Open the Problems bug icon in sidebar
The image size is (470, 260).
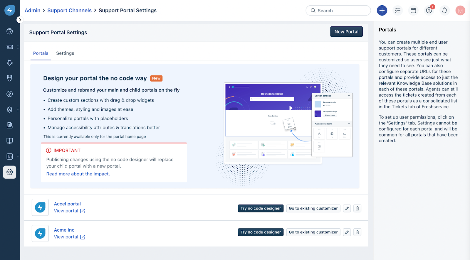coord(10,63)
